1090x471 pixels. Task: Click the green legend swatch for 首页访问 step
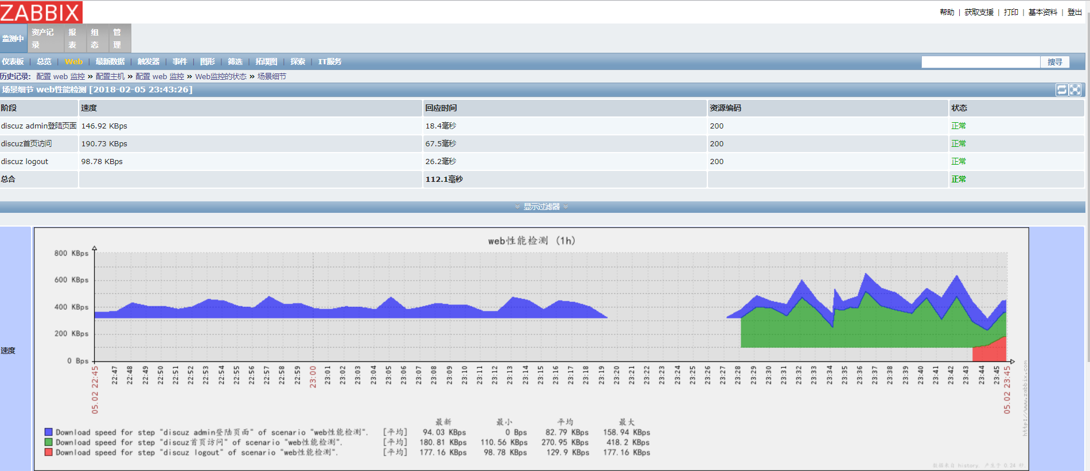coord(49,442)
